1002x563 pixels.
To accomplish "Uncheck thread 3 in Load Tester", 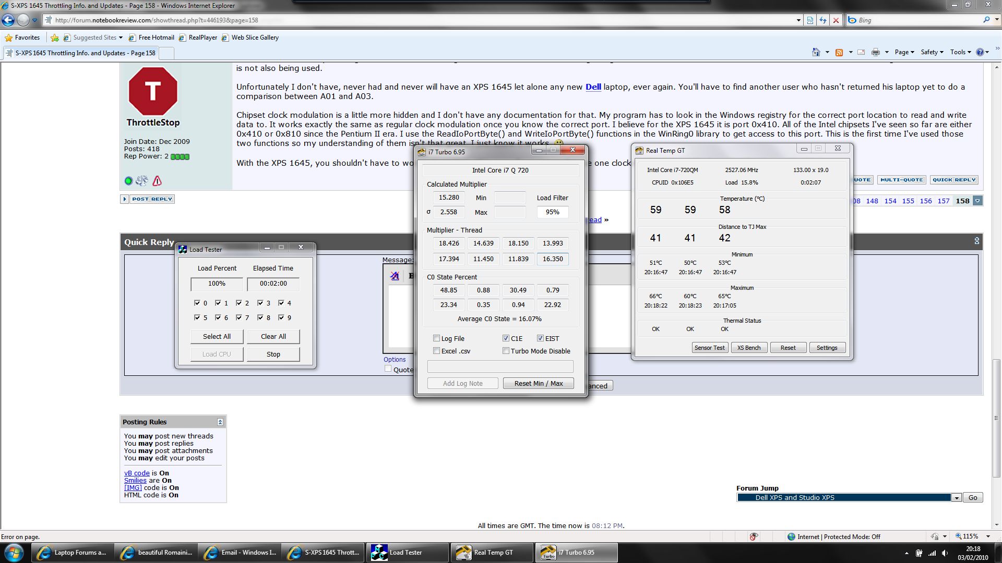I will pyautogui.click(x=260, y=303).
